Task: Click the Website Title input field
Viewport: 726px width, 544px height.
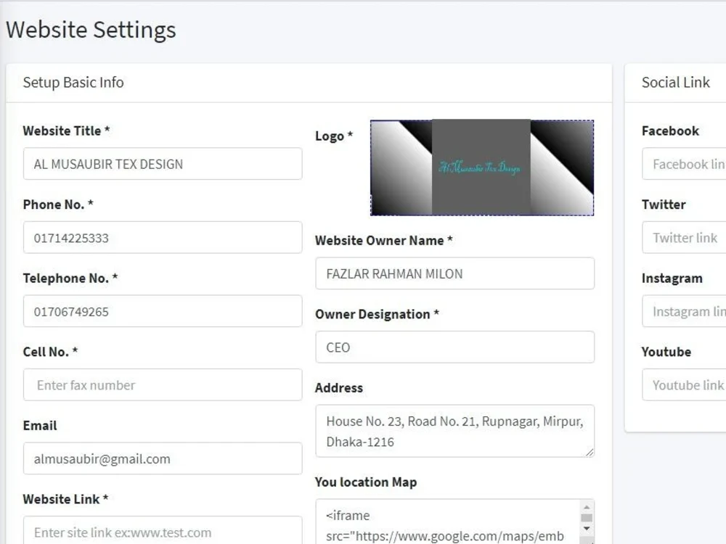Action: [x=163, y=164]
